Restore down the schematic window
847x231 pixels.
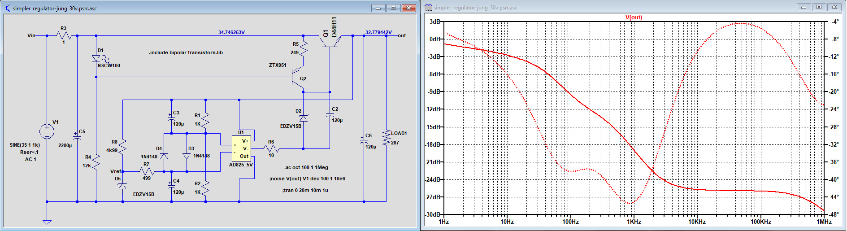393,8
